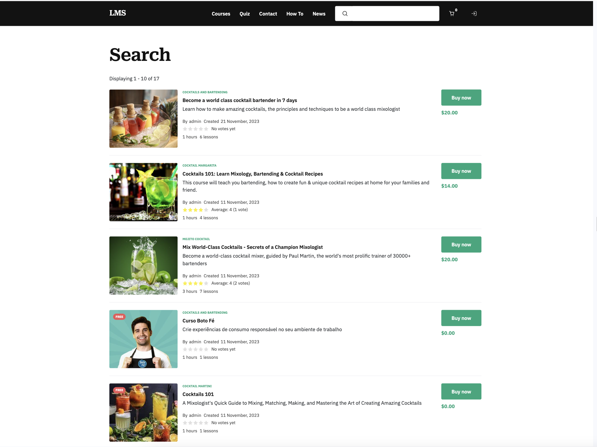This screenshot has width=597, height=447.
Task: Buy the world class bartender course
Action: [461, 98]
